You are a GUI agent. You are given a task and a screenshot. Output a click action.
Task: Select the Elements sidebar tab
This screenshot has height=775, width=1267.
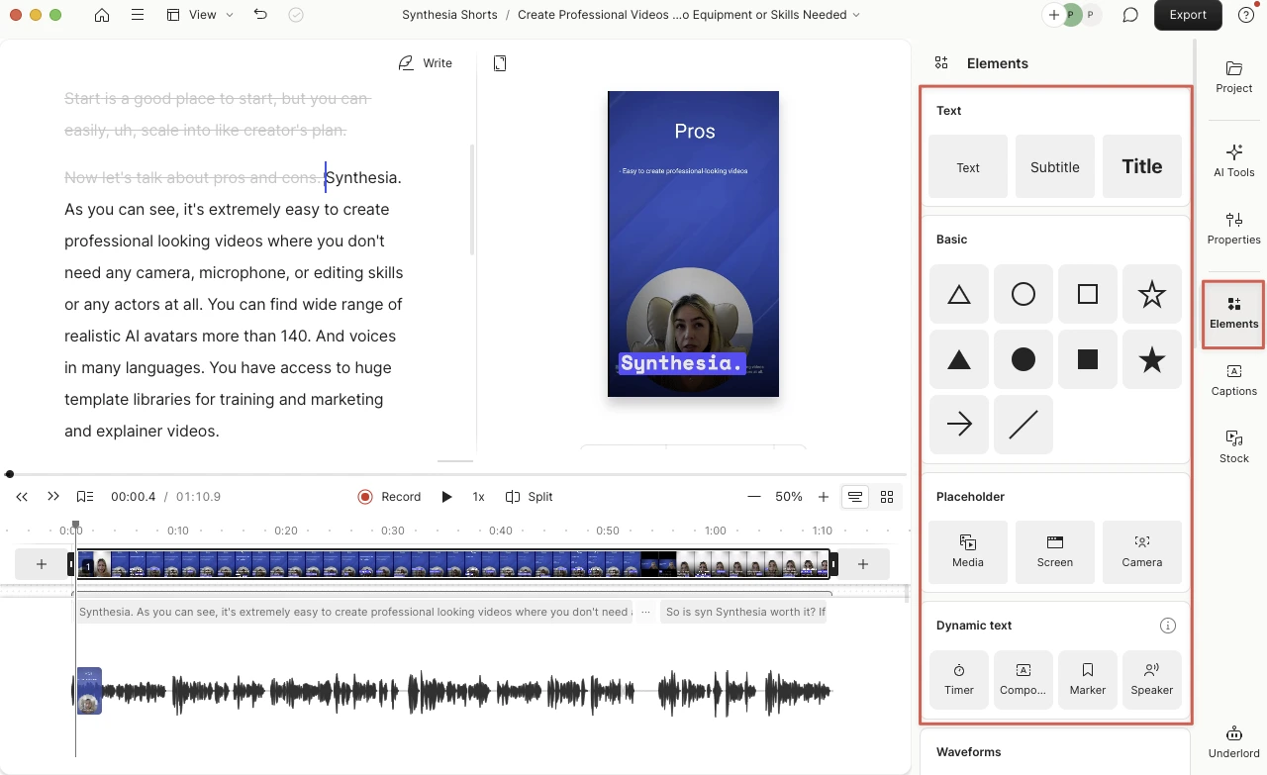coord(1234,313)
